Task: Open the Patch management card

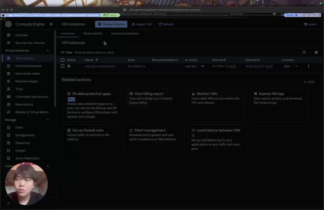Action: (155, 139)
